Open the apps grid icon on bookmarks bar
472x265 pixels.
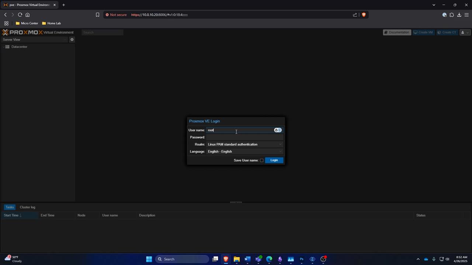[6, 23]
